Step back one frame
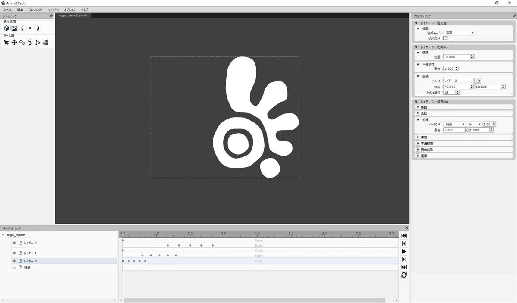Screen dimensions: 517x303 pos(404,244)
